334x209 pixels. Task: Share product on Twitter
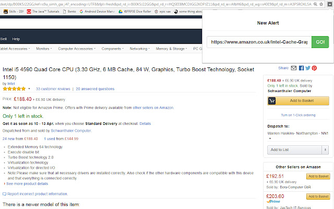[x=308, y=68]
